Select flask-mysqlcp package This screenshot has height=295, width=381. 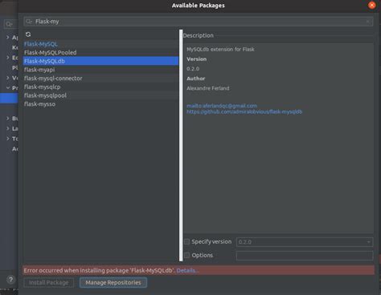pyautogui.click(x=100, y=87)
